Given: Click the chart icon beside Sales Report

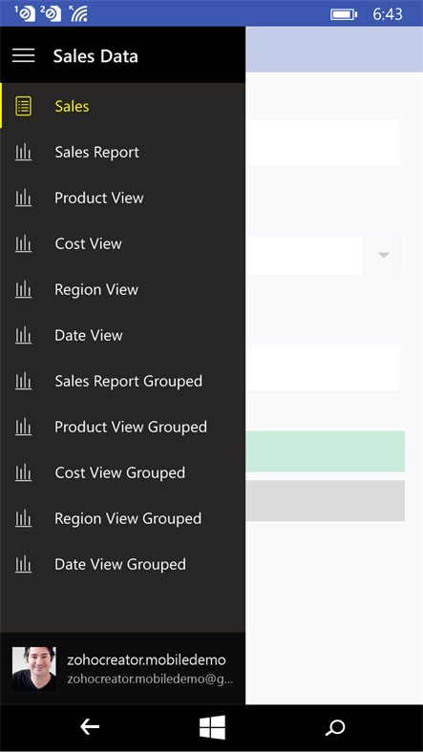Looking at the screenshot, I should [x=23, y=153].
